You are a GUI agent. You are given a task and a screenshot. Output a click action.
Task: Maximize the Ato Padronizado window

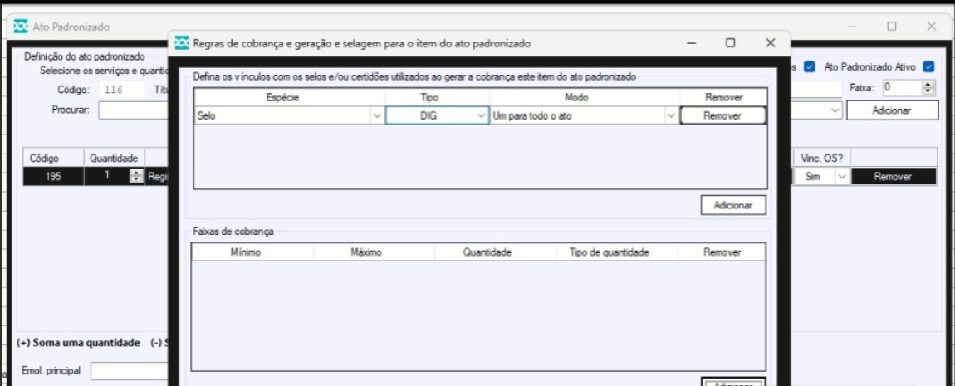(x=892, y=27)
